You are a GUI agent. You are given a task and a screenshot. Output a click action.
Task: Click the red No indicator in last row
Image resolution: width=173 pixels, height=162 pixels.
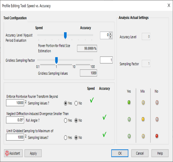tap(157, 136)
